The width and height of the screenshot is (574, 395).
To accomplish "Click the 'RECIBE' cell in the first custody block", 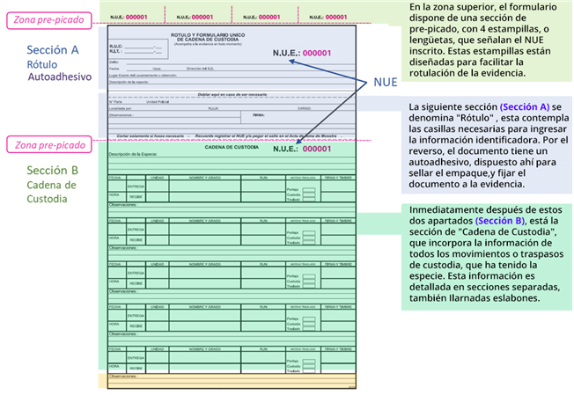I will [136, 197].
